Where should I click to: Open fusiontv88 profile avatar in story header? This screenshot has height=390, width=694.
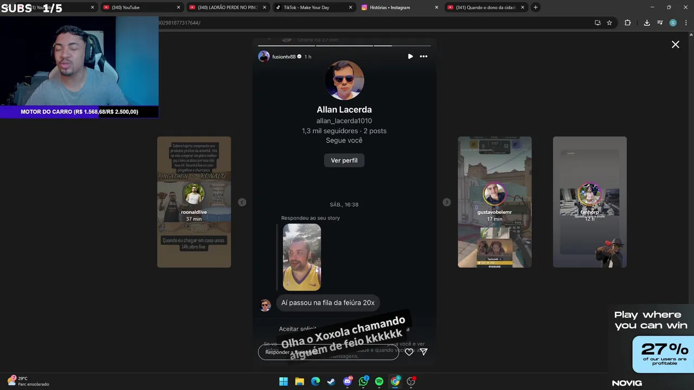coord(264,56)
